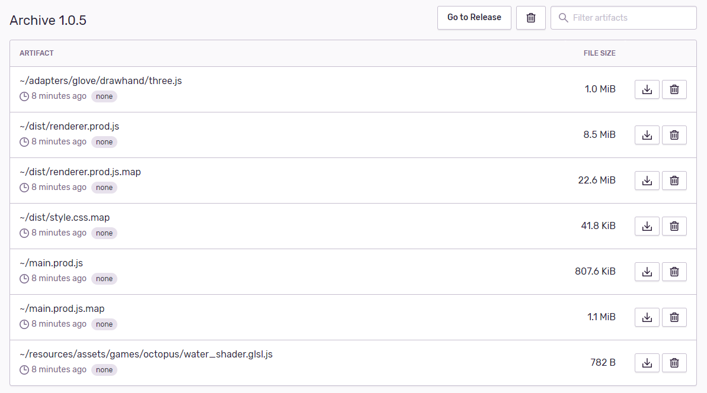Image resolution: width=707 pixels, height=393 pixels.
Task: Download the three.js artifact
Action: (647, 89)
